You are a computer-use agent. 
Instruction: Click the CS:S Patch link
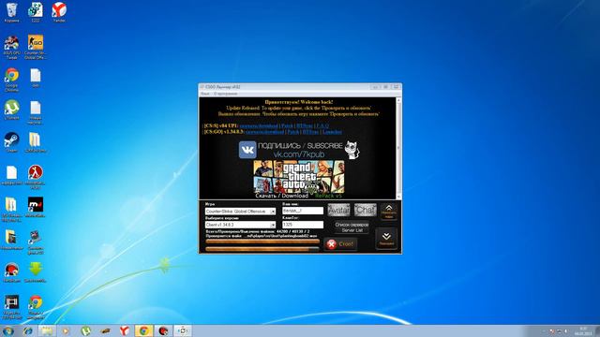287,125
